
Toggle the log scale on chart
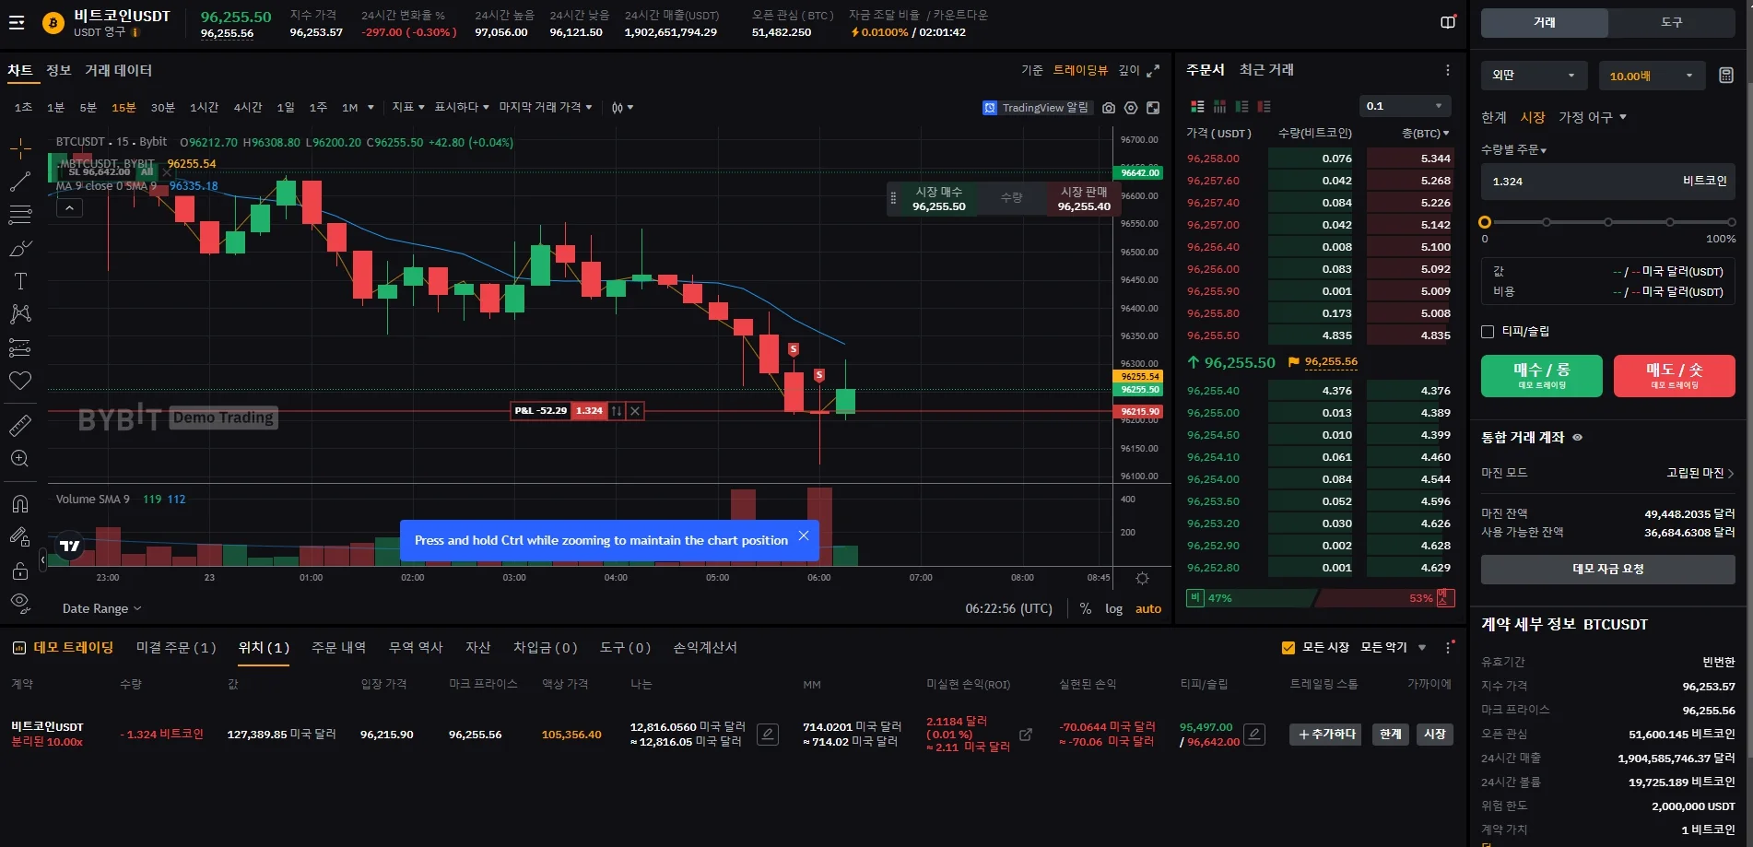(1113, 609)
